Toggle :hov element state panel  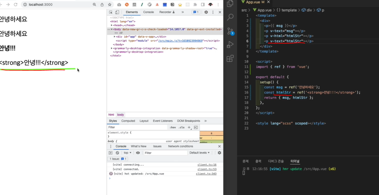[173, 127]
